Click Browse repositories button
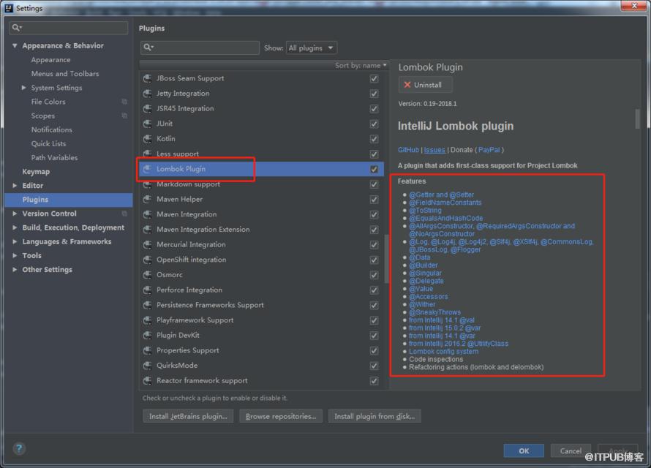 tap(281, 416)
